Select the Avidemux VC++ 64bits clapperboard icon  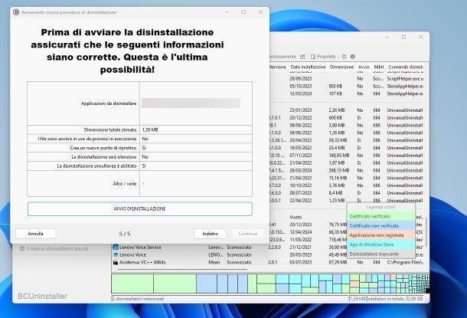tap(116, 262)
